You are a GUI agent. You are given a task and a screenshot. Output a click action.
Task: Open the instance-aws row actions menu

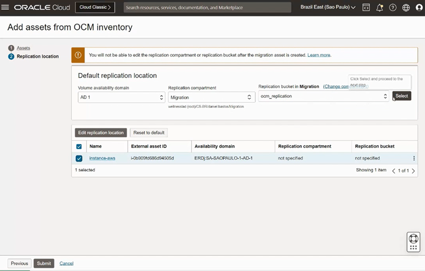(414, 158)
